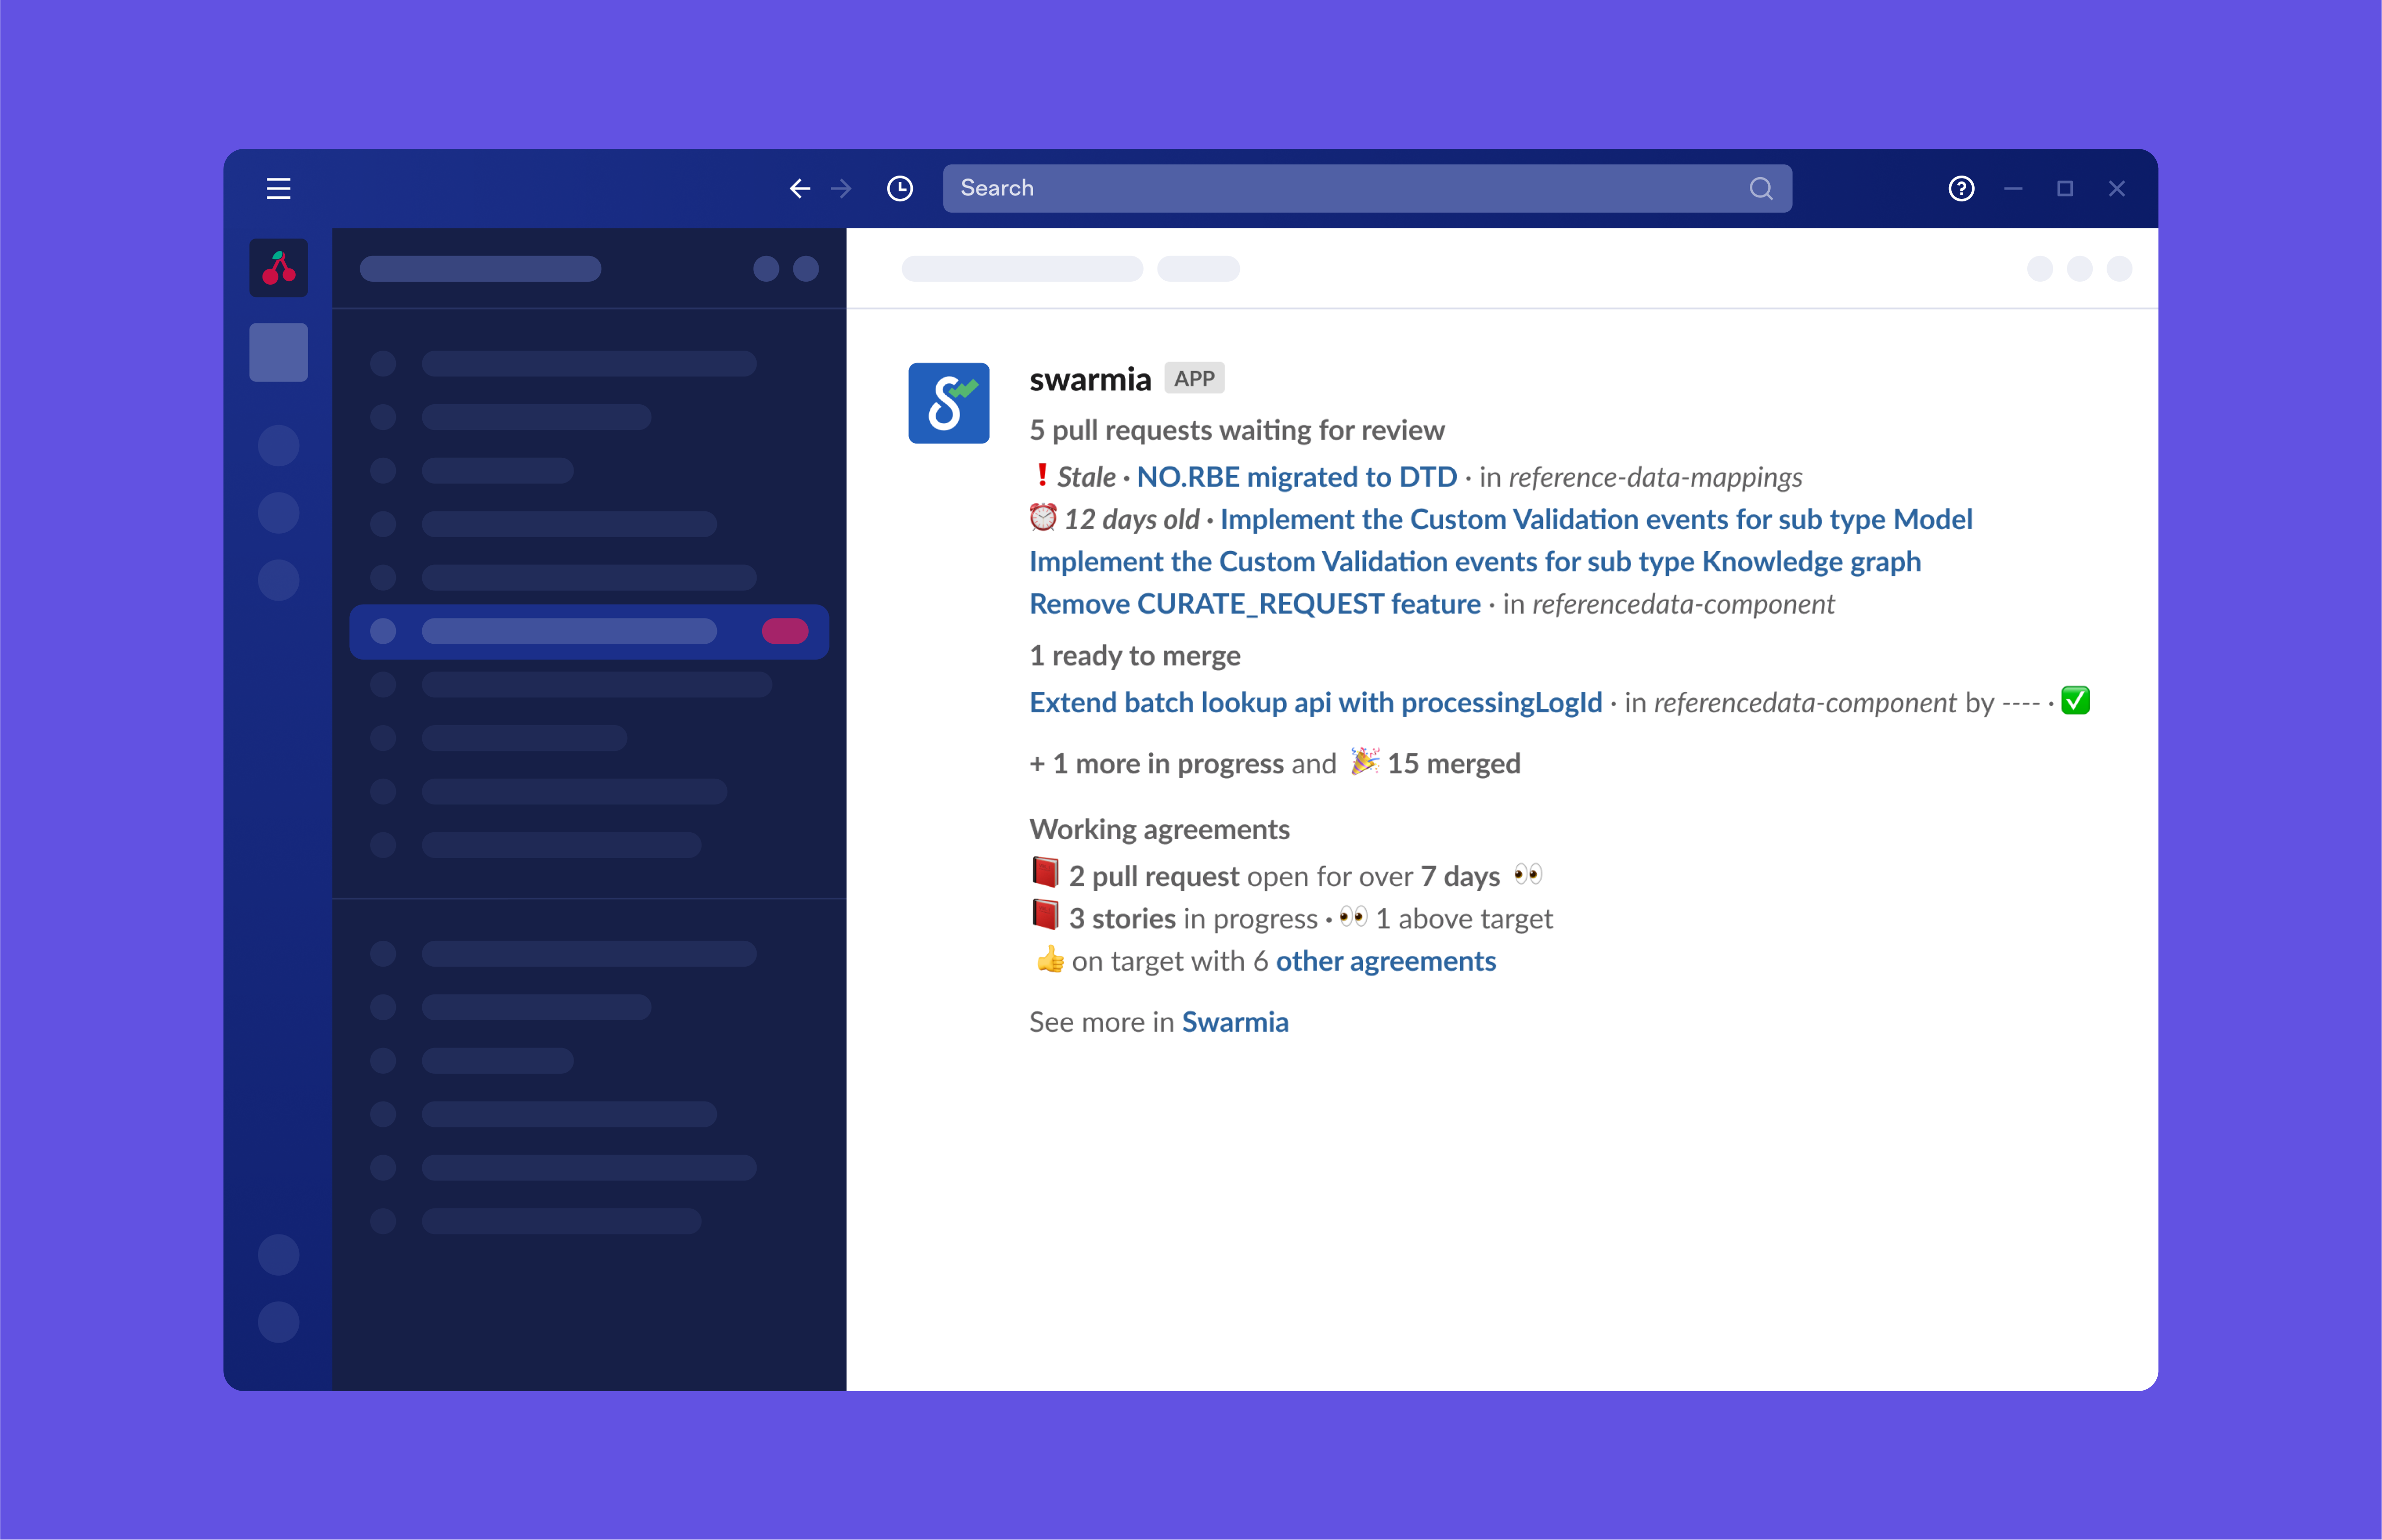Screen dimensions: 2382x1540
Task: Follow the Swarmia link at bottom
Action: [x=1234, y=1022]
